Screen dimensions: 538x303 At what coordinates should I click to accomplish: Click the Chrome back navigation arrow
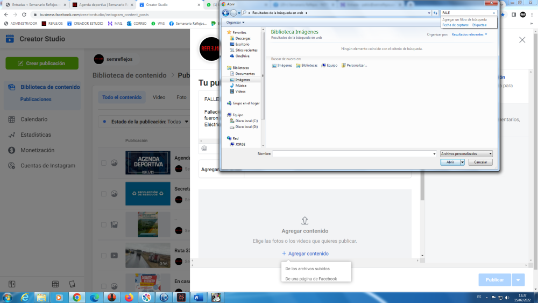[6, 15]
